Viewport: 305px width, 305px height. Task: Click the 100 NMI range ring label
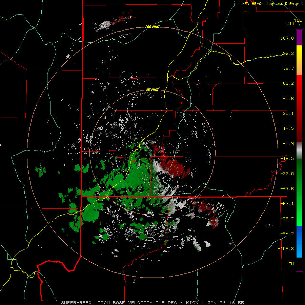coord(152,27)
